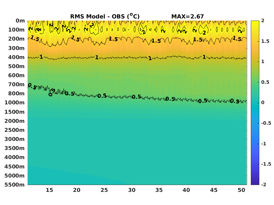Select the "5500m" depth tick label
This screenshot has width=274, height=205.
click(15, 185)
